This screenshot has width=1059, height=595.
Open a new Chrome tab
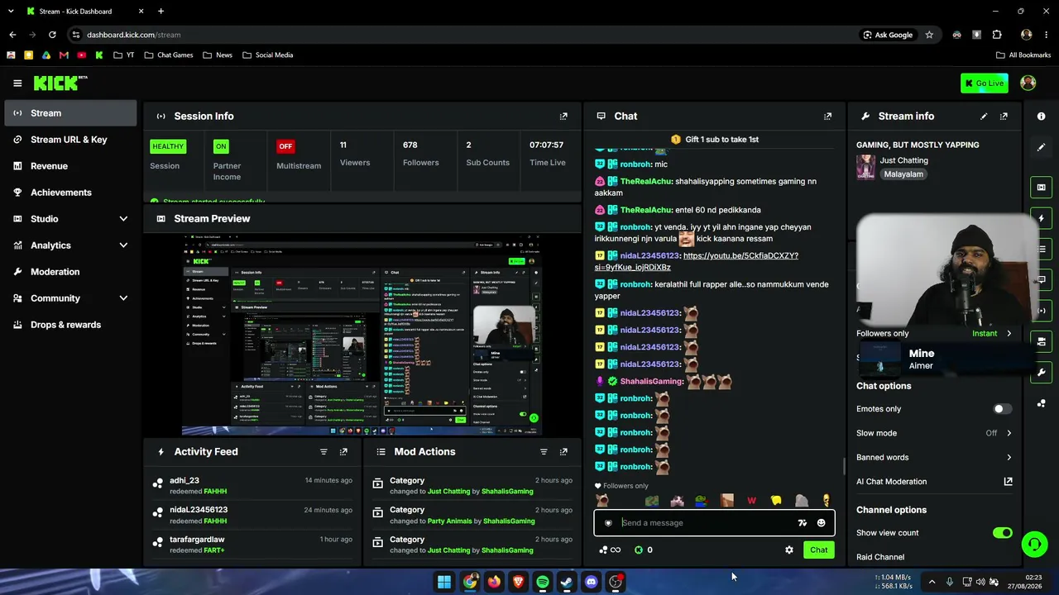161,12
